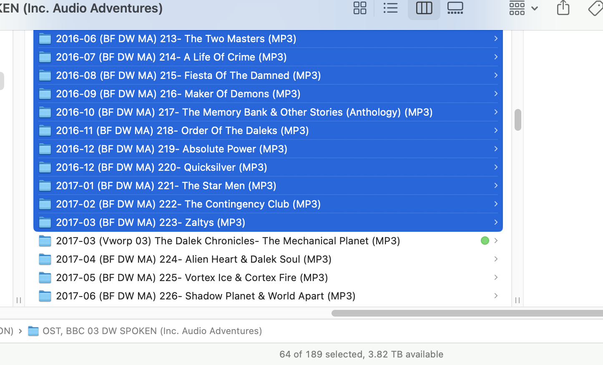Click folder icon in the path bar

click(33, 331)
